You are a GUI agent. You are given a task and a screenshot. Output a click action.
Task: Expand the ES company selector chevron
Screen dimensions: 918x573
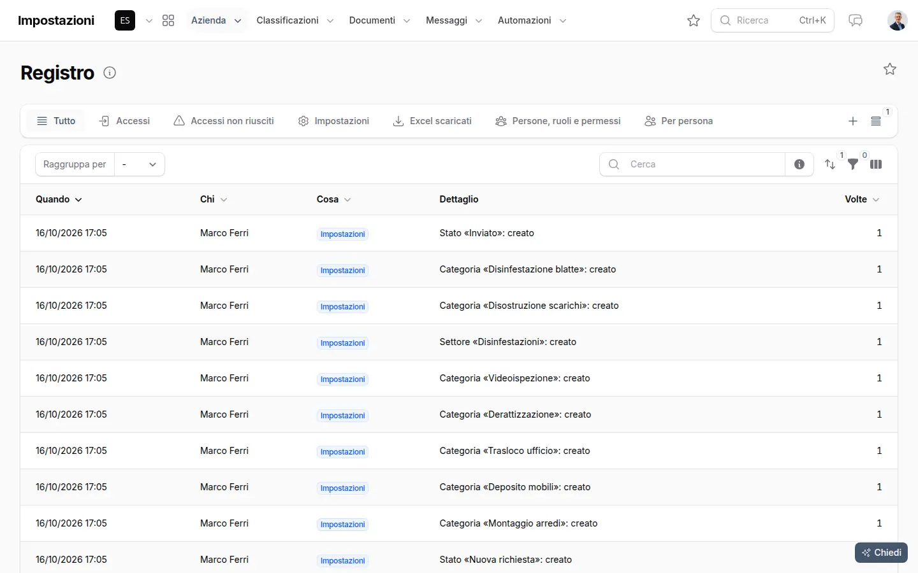(149, 20)
